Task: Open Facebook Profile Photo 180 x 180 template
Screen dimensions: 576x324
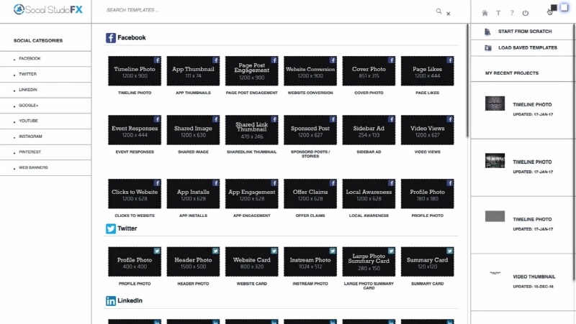Action: [x=427, y=194]
